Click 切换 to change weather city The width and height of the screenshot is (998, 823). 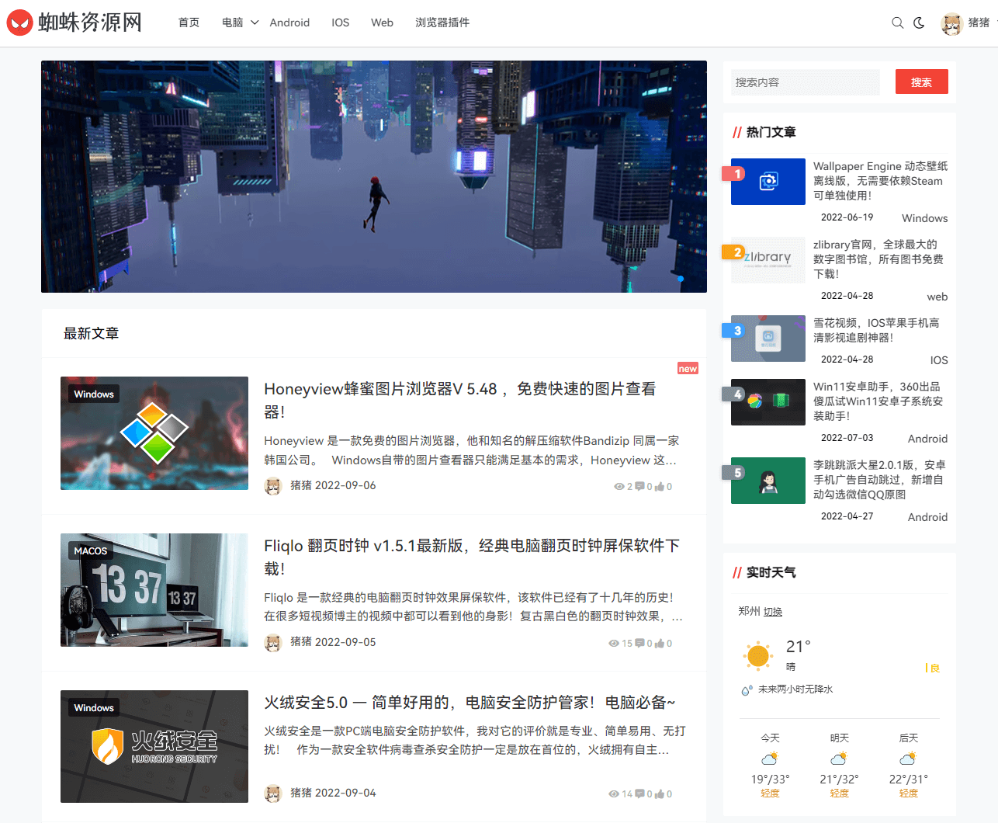pyautogui.click(x=773, y=612)
